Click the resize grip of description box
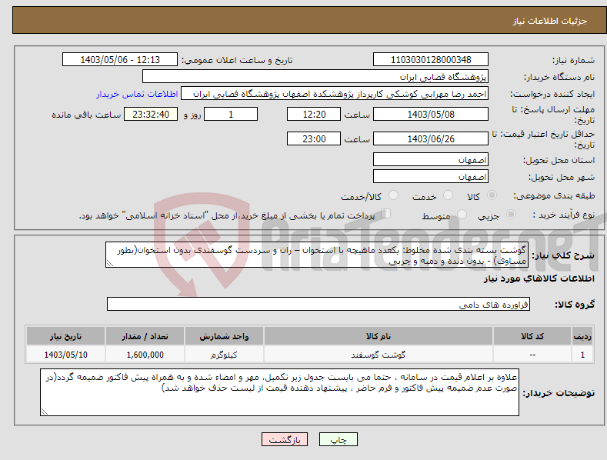Viewport: 607px width, 460px height. coord(109,264)
